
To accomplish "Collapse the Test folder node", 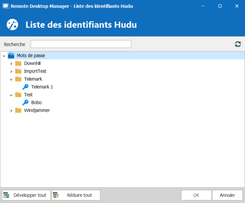I will pyautogui.click(x=11, y=95).
